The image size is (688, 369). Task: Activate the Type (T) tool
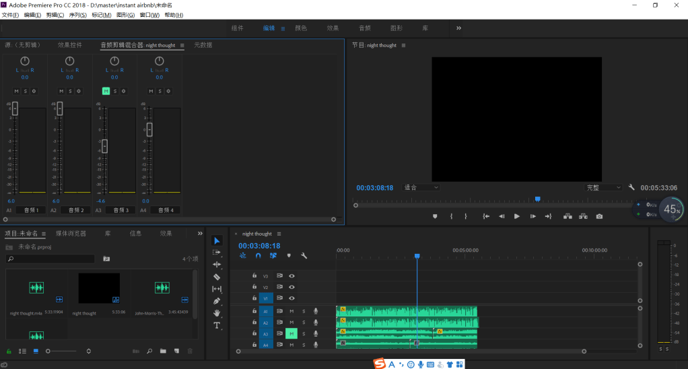(217, 325)
